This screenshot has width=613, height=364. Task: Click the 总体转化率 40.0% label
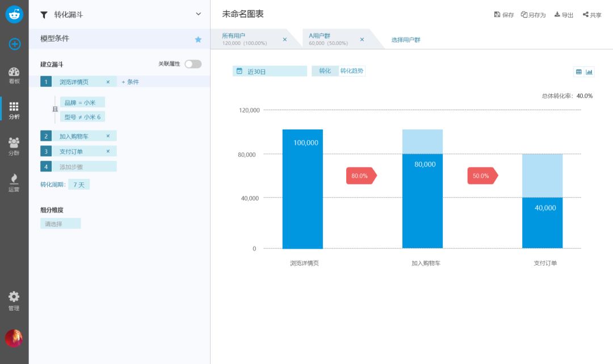click(x=567, y=96)
